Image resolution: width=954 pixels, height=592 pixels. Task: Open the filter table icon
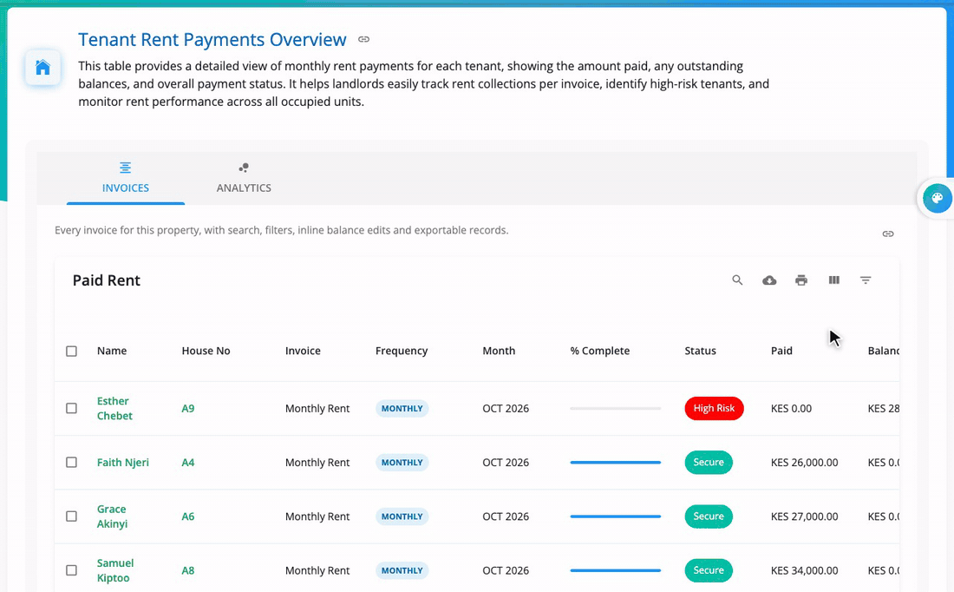[866, 280]
